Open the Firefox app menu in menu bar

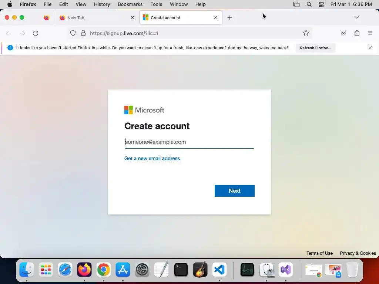pyautogui.click(x=28, y=4)
